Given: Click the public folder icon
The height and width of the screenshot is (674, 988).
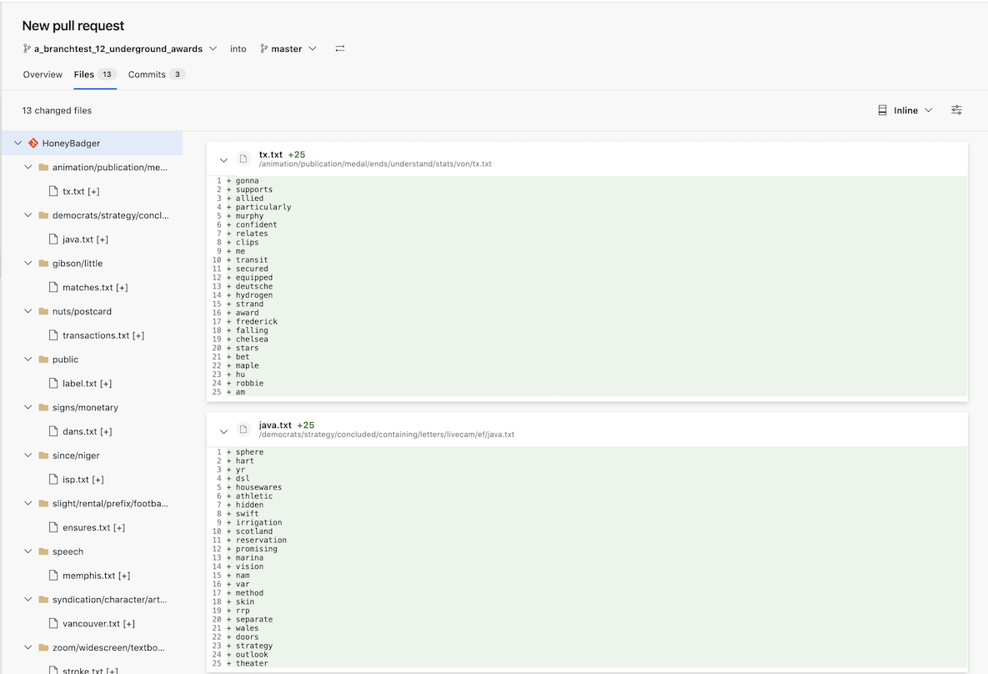Looking at the screenshot, I should coord(43,360).
